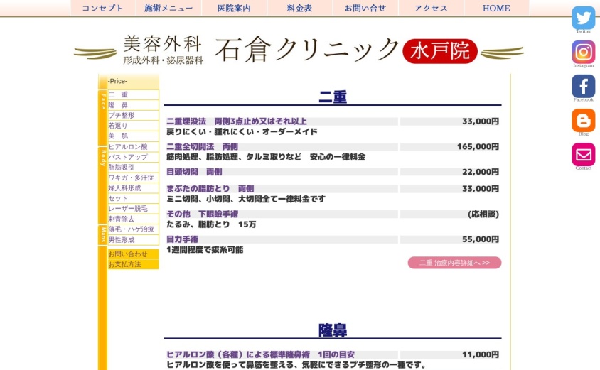The image size is (600, 370).
Task: Click the 目頭切開 両側 item title
Action: pos(194,172)
